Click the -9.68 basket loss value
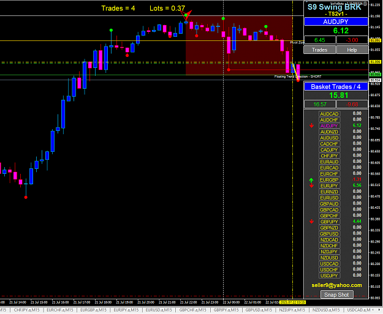 tap(352, 105)
